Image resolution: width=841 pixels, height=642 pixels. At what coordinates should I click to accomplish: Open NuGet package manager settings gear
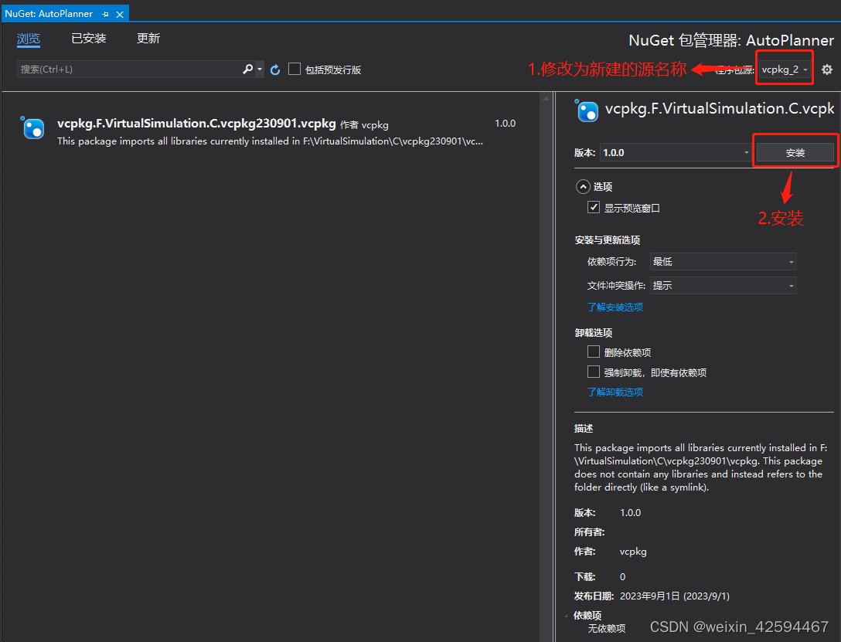[826, 69]
